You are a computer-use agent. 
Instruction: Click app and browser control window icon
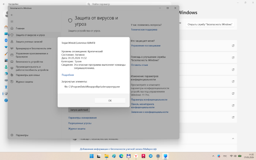point(12,55)
